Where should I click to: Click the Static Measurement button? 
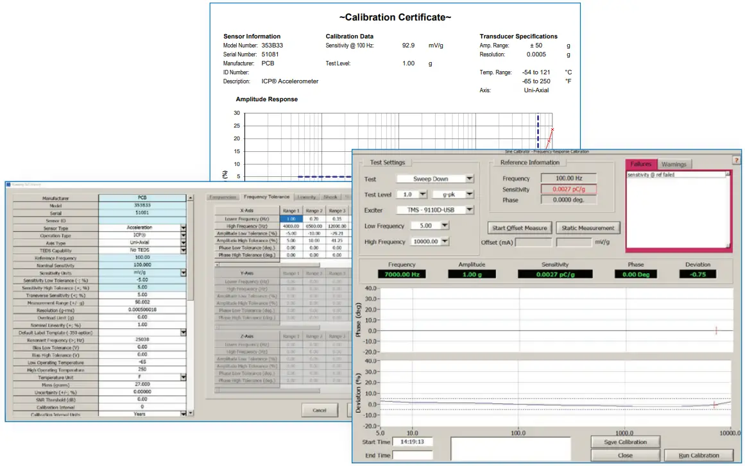pyautogui.click(x=587, y=228)
